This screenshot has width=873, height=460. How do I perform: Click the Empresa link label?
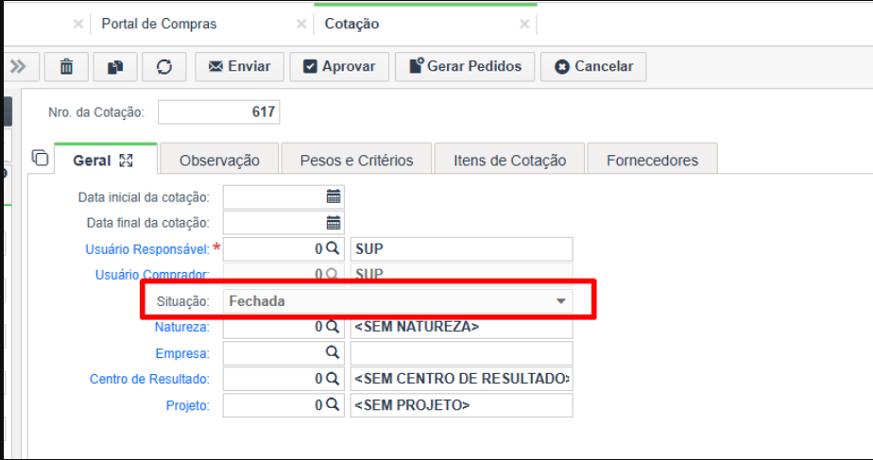[182, 353]
